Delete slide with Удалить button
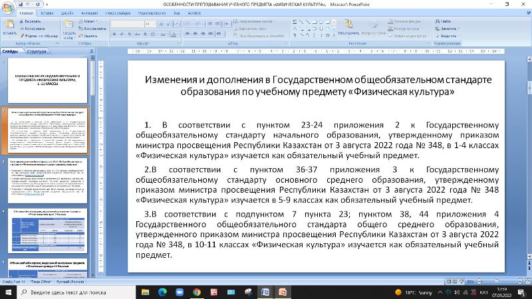This screenshot has width=532, height=299. (x=88, y=36)
